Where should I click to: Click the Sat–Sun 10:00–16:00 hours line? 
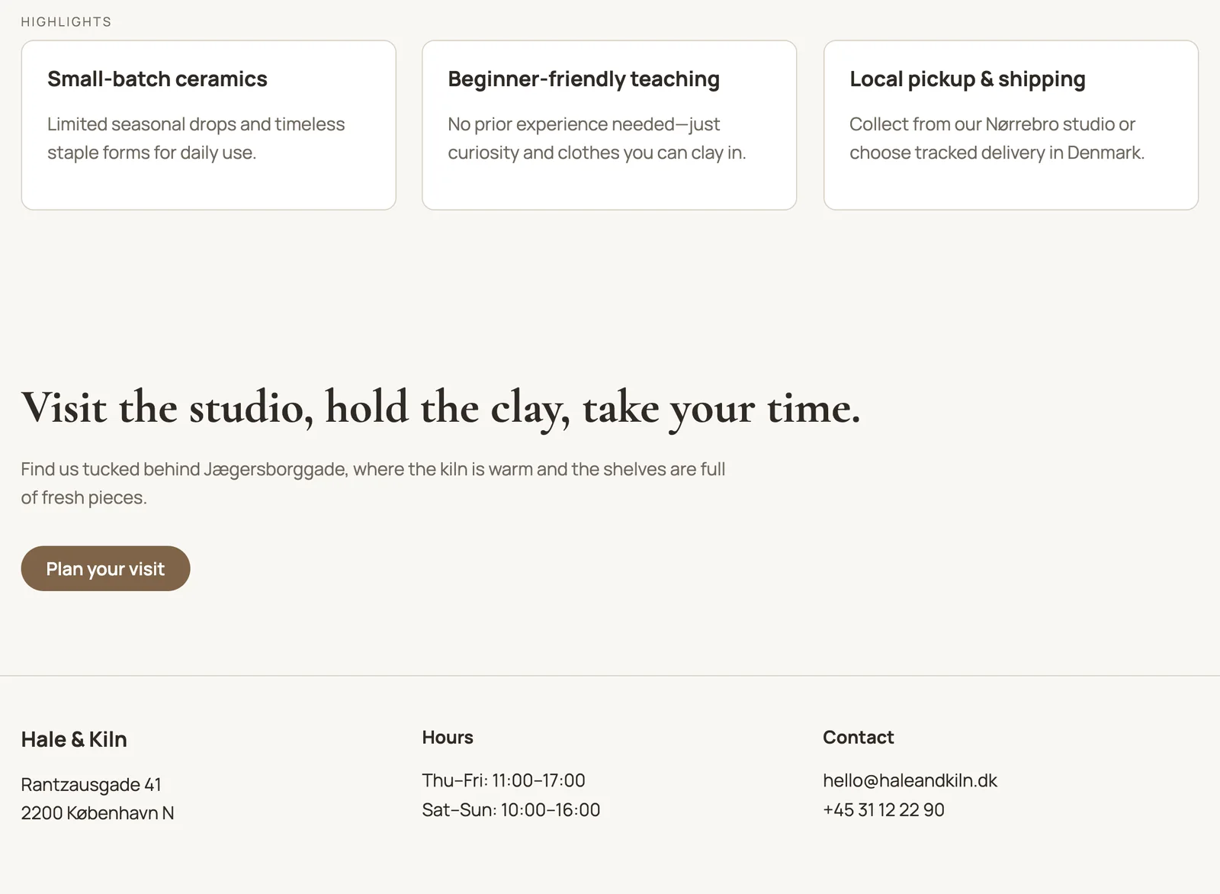click(511, 809)
